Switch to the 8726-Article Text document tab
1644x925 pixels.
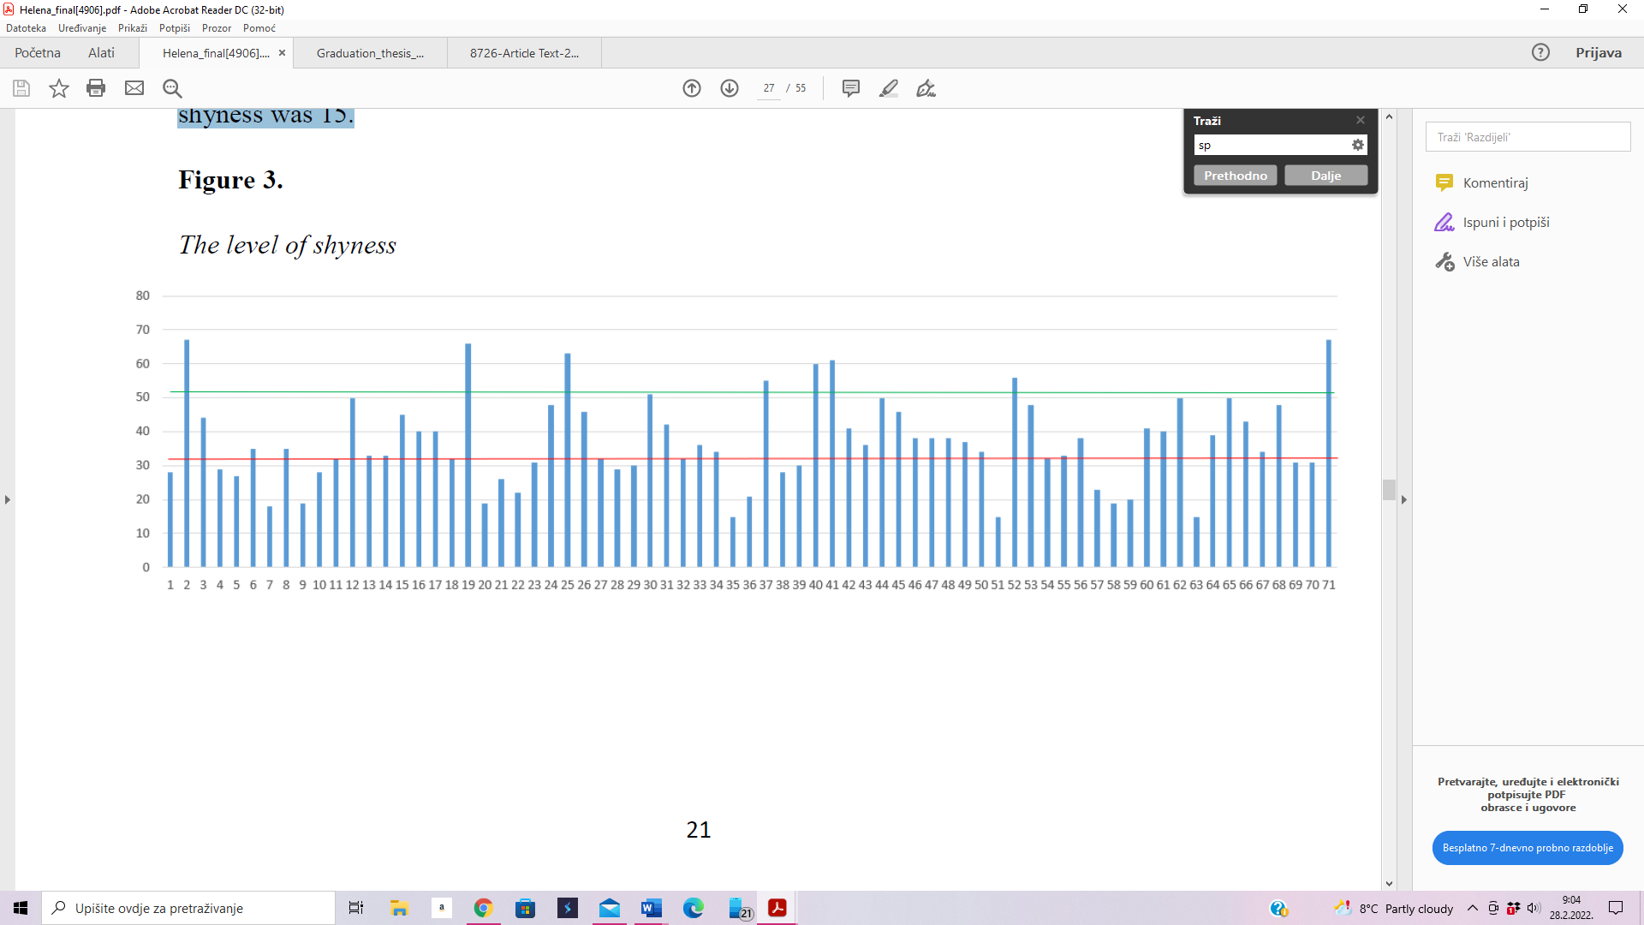pos(524,53)
